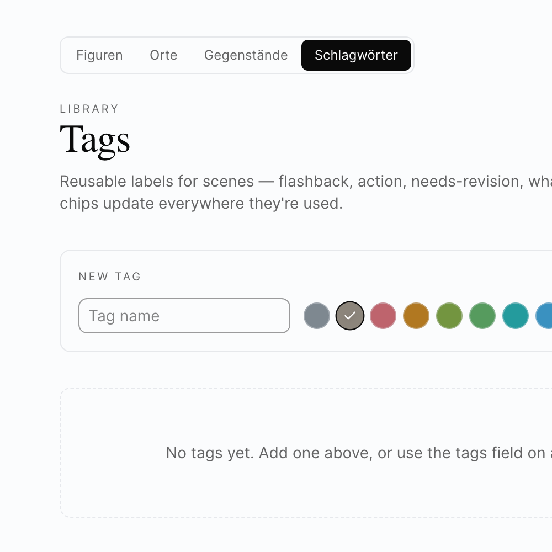
Task: Click the Tags page heading
Action: coord(95,140)
